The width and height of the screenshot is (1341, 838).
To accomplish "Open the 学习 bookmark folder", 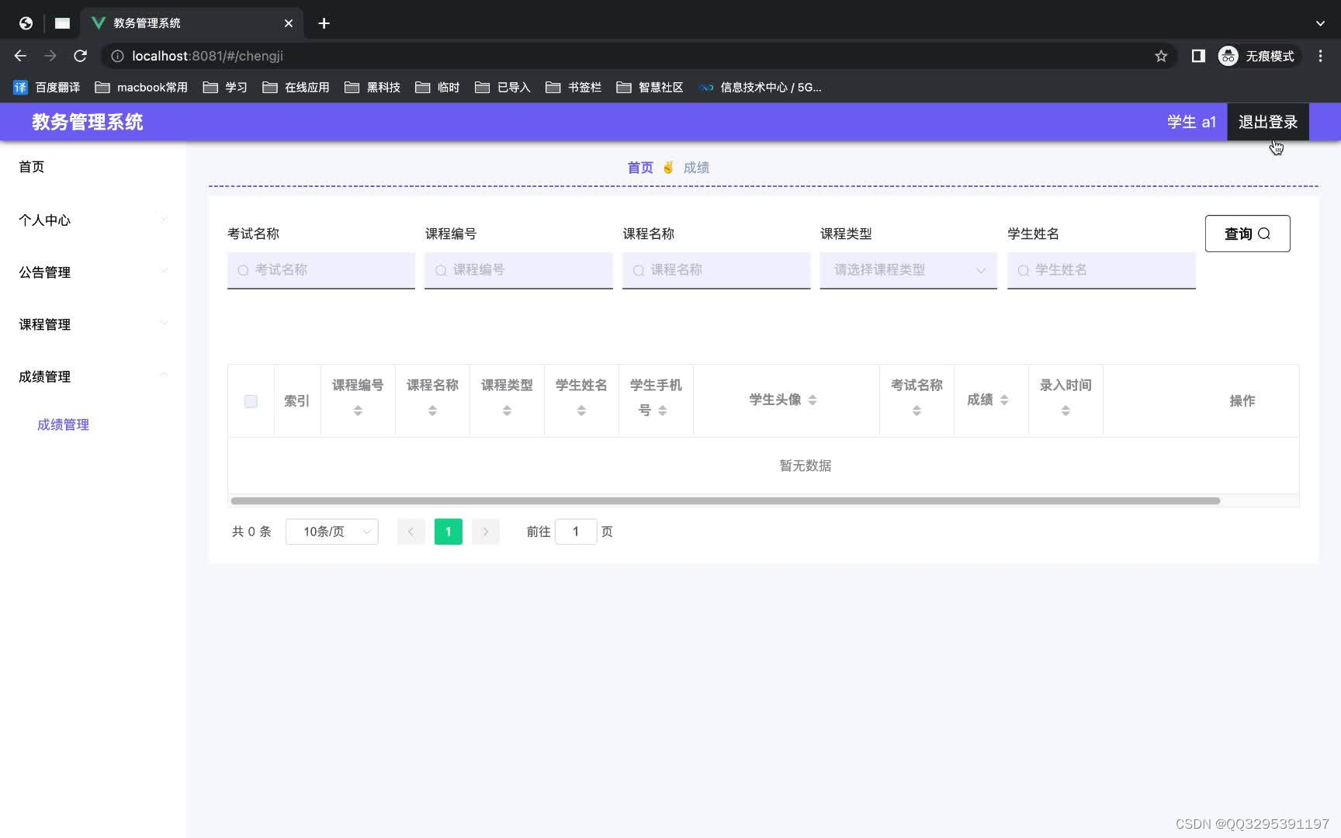I will click(225, 88).
